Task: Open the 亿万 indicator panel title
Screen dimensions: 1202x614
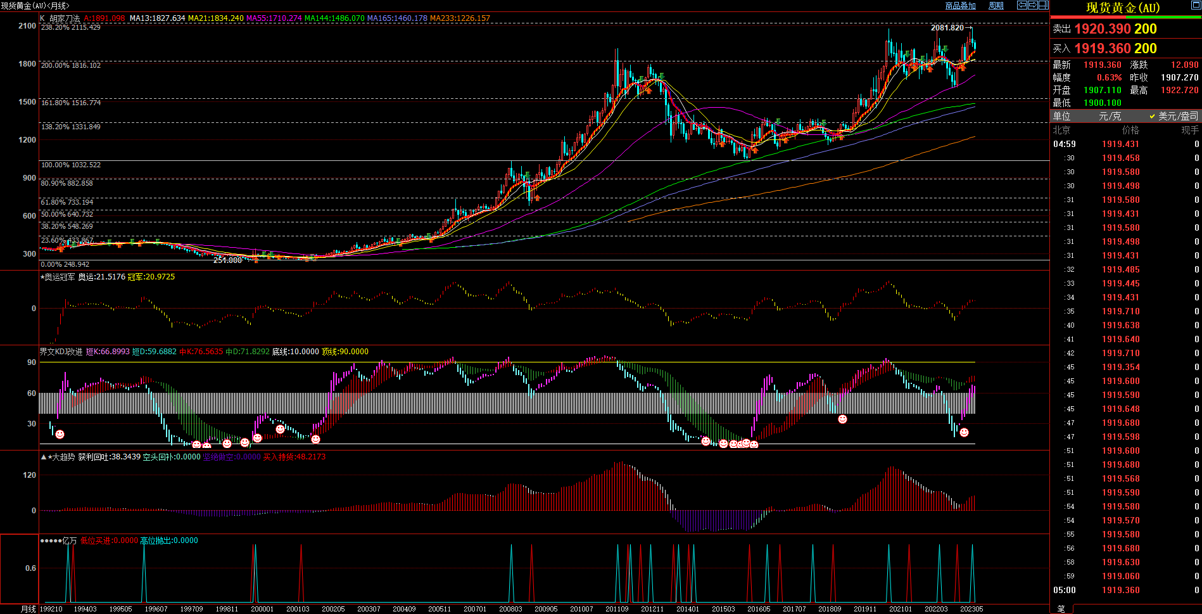Action: tap(69, 540)
